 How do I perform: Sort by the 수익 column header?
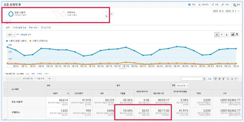pos(225,93)
